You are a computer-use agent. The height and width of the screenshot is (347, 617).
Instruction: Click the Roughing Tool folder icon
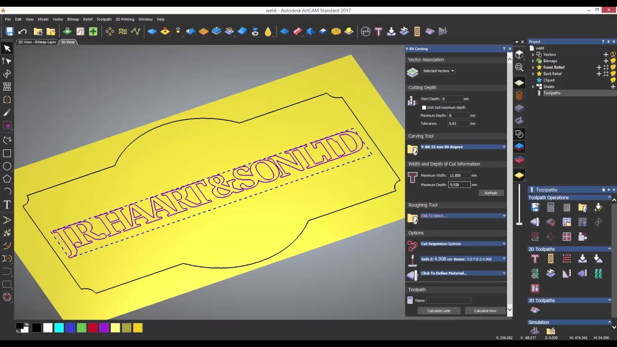tap(413, 219)
